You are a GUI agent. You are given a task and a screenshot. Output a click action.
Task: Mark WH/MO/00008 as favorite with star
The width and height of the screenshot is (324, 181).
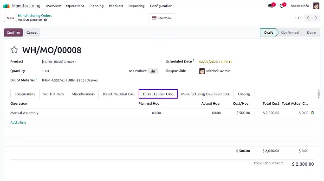pyautogui.click(x=14, y=50)
